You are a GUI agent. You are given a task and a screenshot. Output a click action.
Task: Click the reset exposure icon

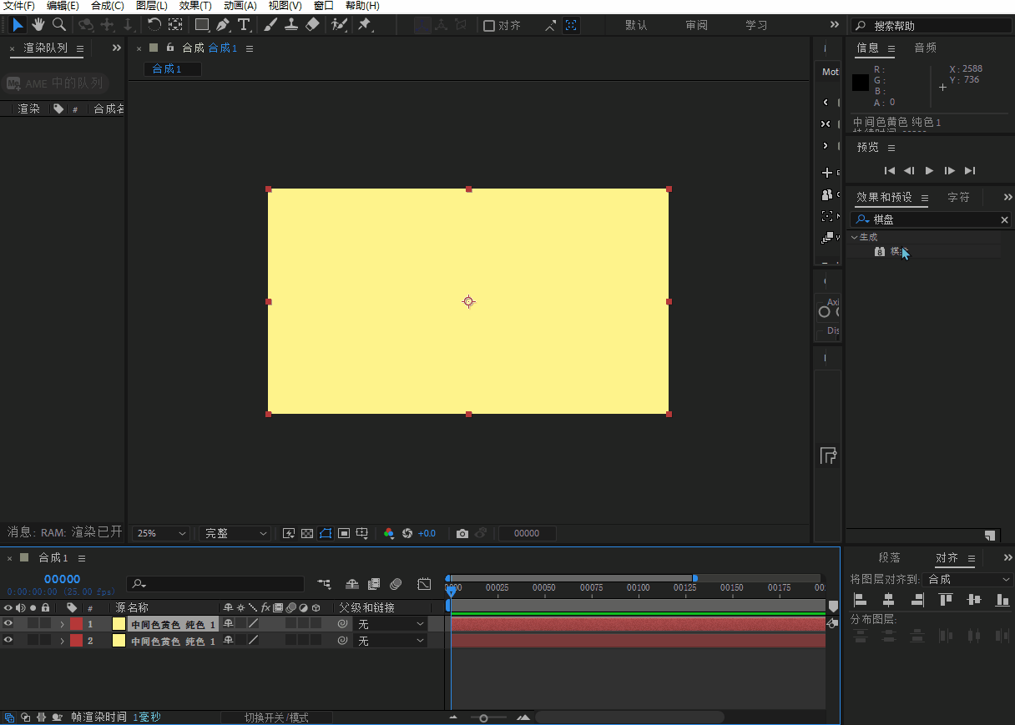click(x=407, y=533)
